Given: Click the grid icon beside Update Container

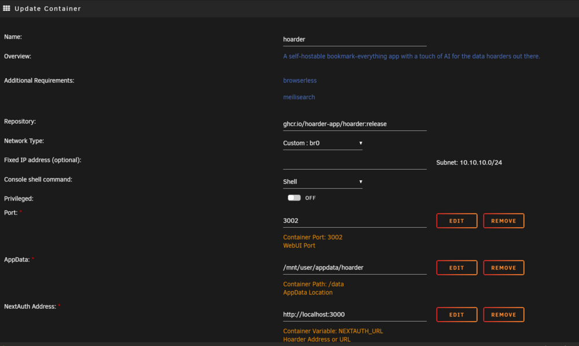Looking at the screenshot, I should coord(6,8).
